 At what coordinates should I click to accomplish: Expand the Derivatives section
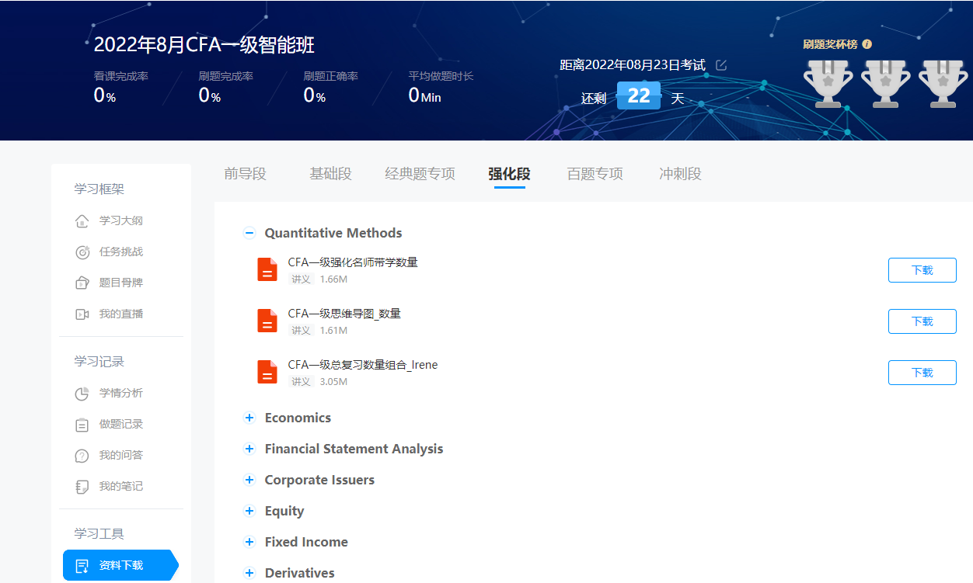249,573
